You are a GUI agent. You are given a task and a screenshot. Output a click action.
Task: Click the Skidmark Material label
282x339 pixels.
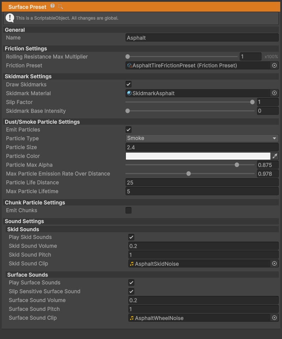pos(28,93)
